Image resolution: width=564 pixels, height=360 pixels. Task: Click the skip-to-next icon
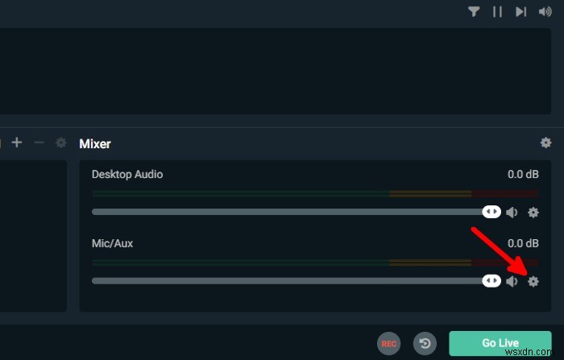coord(521,11)
